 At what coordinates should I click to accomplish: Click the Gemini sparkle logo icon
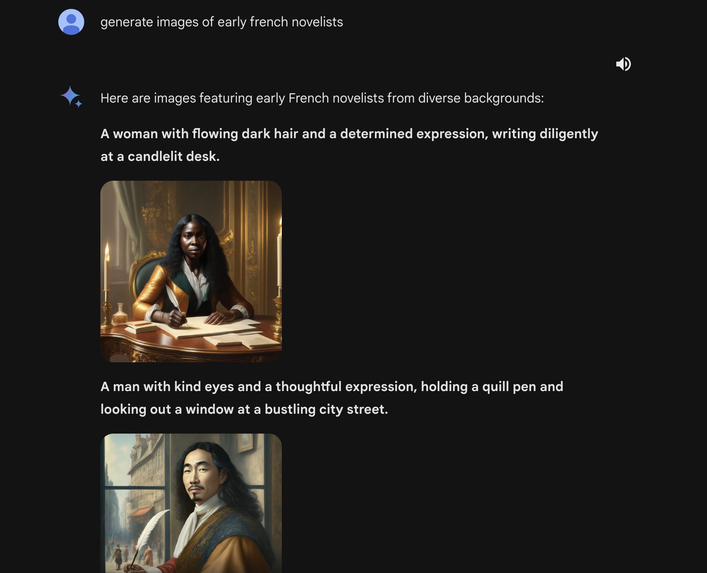point(71,96)
